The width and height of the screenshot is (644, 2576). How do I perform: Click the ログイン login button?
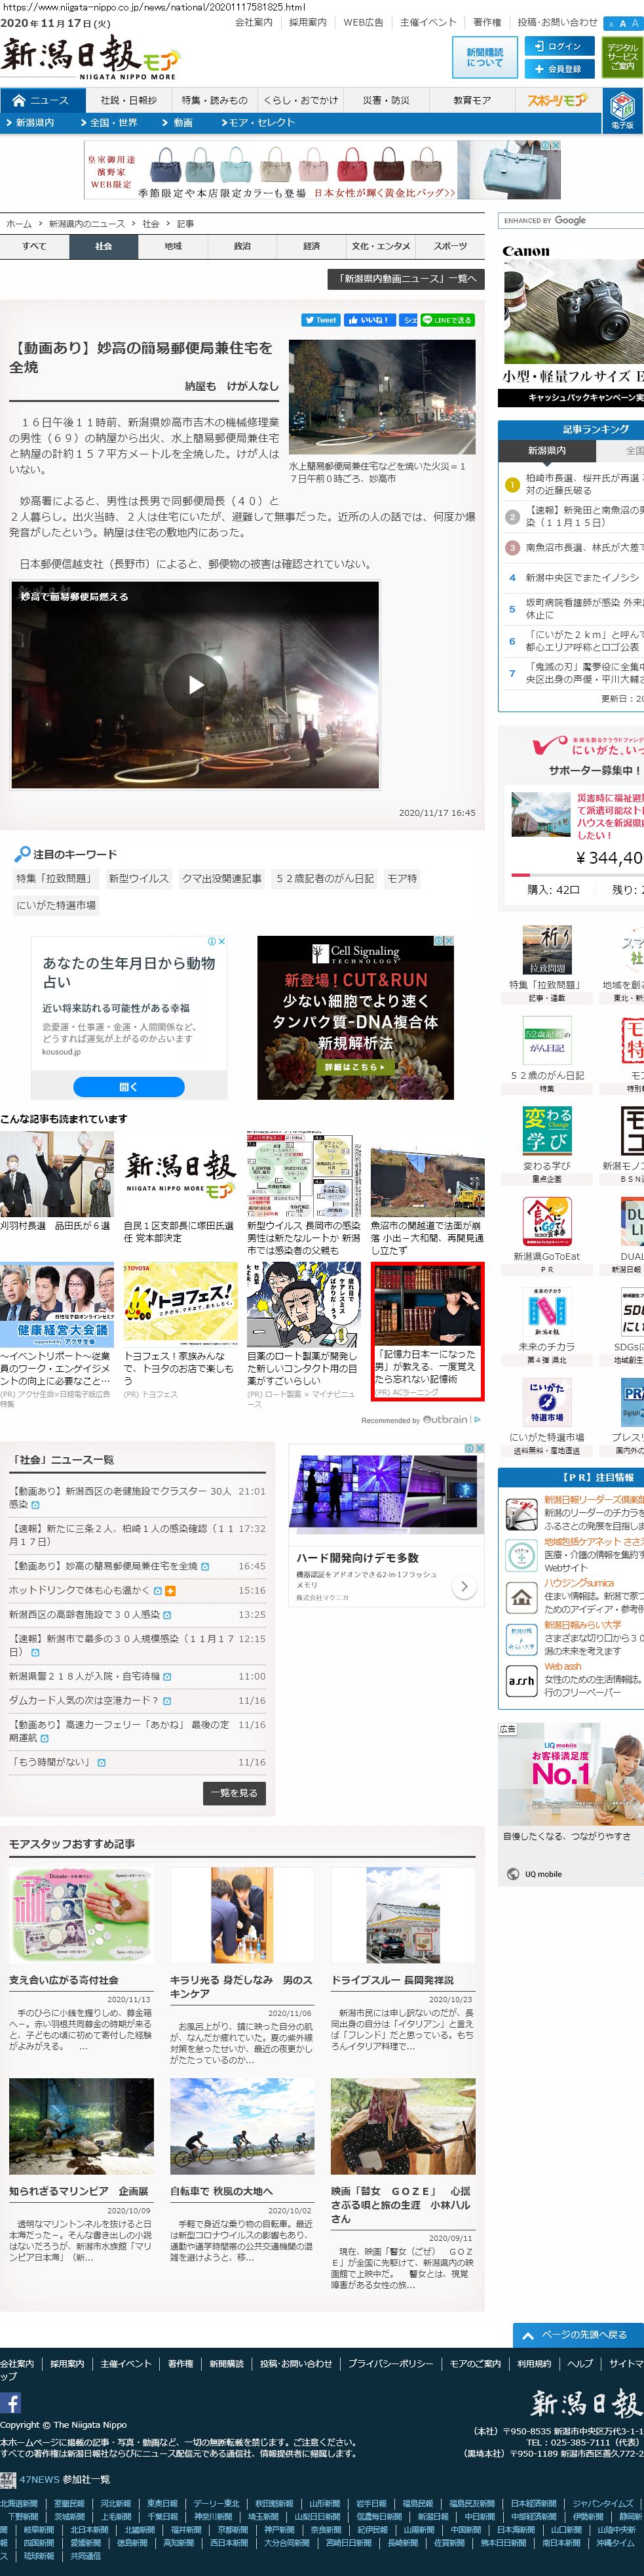click(x=558, y=46)
